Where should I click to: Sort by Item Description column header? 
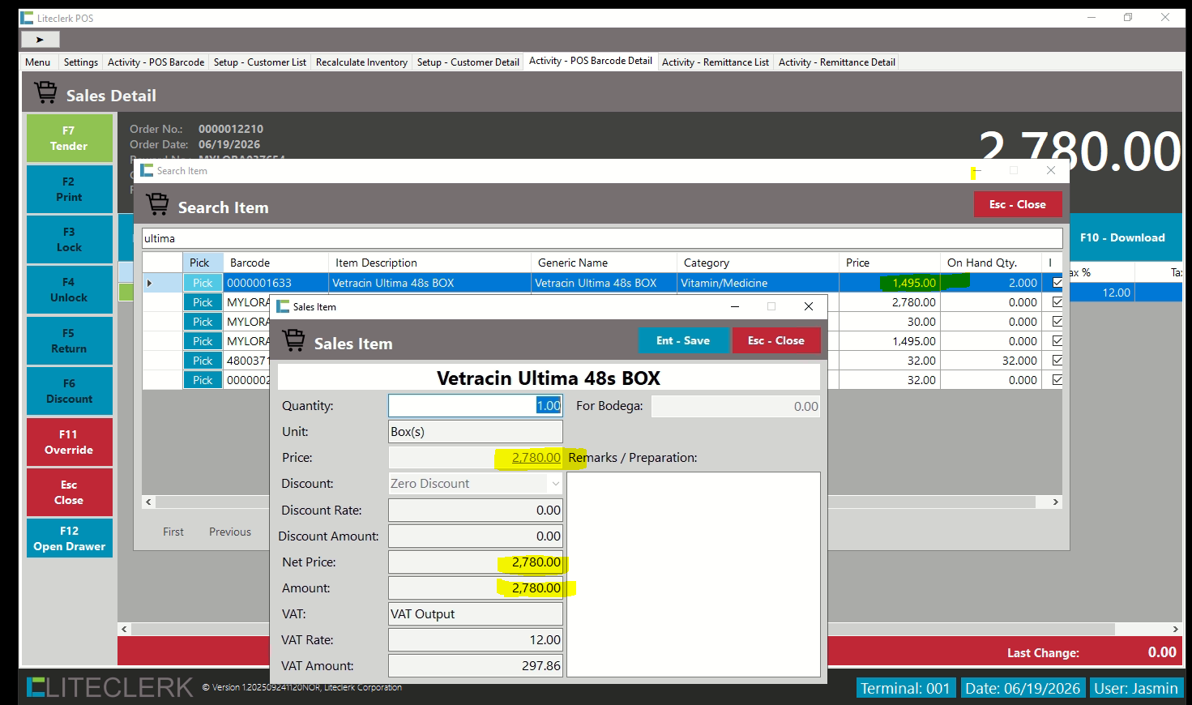pyautogui.click(x=429, y=263)
